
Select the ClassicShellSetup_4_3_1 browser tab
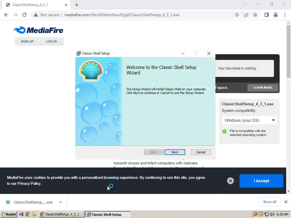tap(36, 5)
